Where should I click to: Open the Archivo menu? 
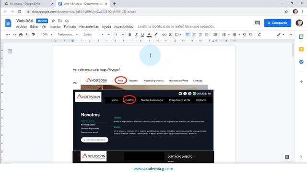[21, 27]
